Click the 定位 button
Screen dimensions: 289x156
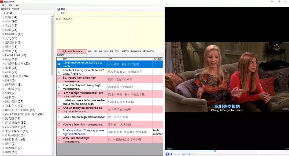[106, 51]
